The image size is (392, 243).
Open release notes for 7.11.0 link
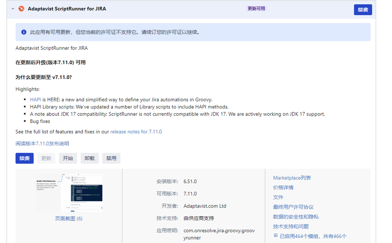point(136,131)
